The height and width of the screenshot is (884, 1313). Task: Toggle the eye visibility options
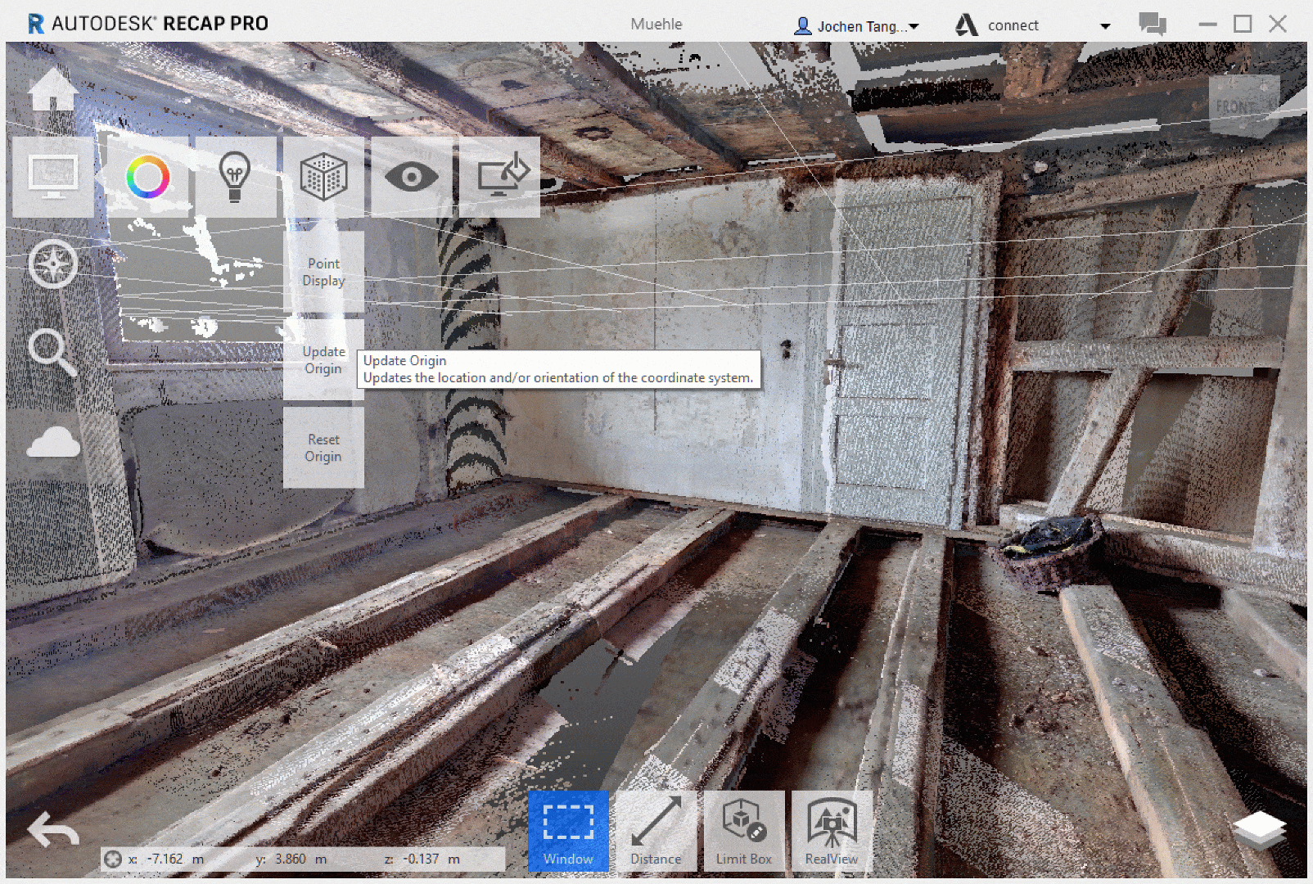[x=412, y=177]
